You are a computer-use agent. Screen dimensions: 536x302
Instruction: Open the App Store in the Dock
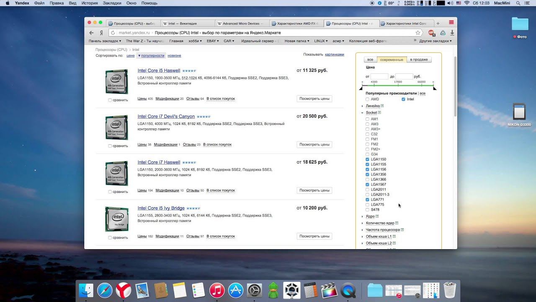(236, 290)
